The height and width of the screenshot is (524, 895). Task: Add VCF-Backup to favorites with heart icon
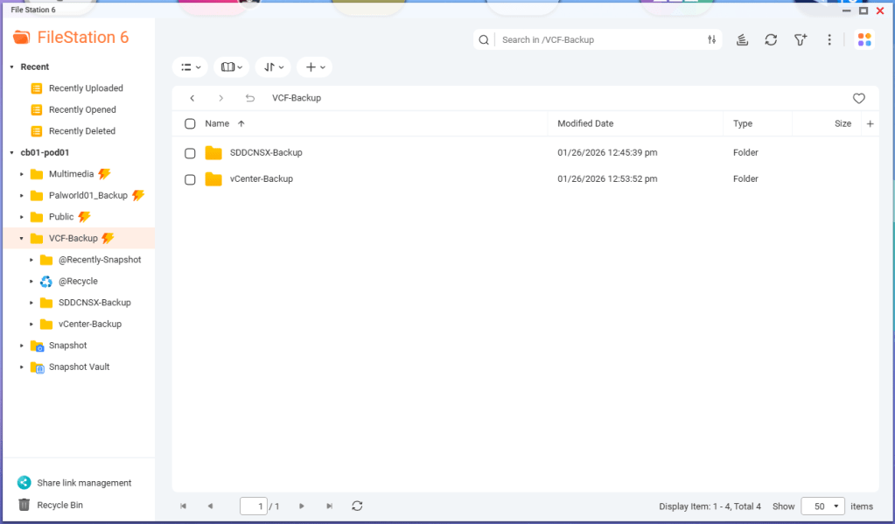click(858, 98)
